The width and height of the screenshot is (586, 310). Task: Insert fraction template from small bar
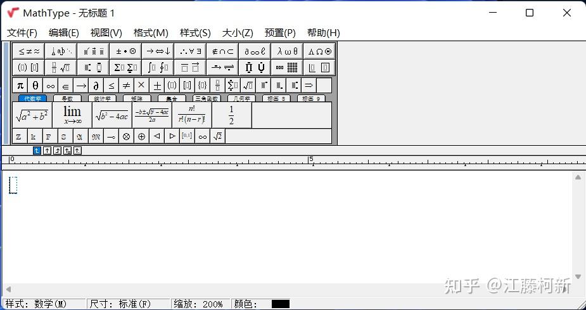[x=217, y=85]
